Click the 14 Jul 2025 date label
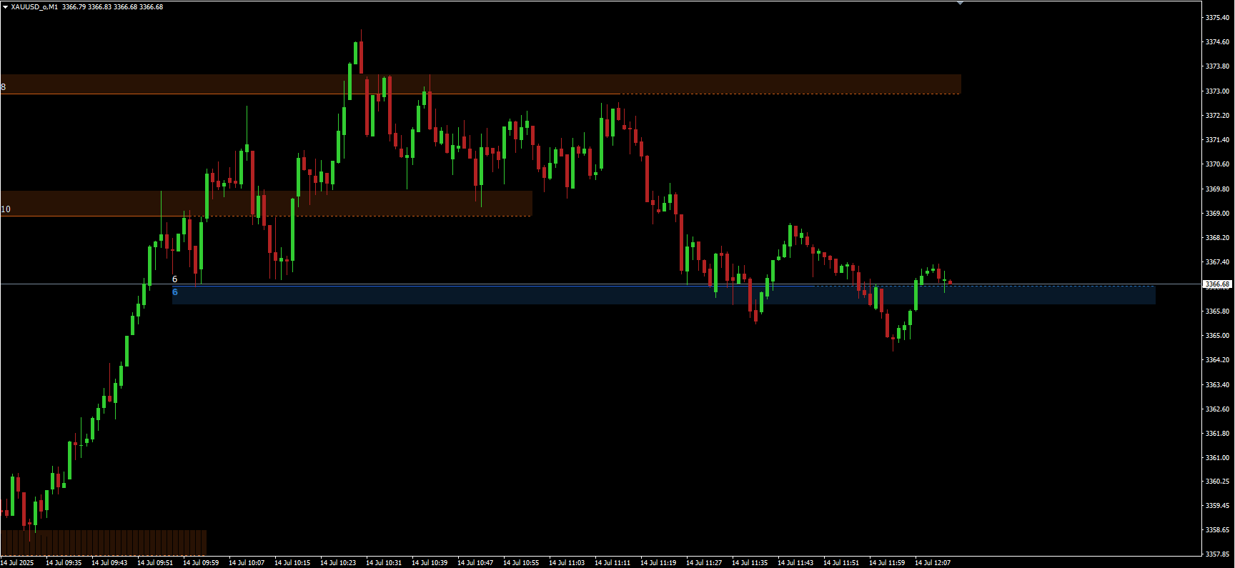The height and width of the screenshot is (568, 1235). (x=18, y=563)
